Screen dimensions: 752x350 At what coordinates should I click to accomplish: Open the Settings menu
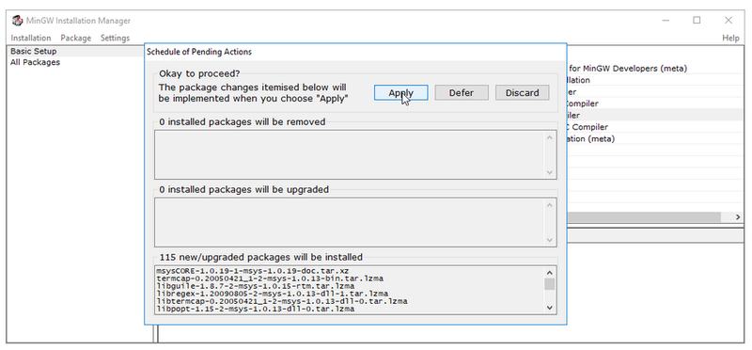coord(115,38)
